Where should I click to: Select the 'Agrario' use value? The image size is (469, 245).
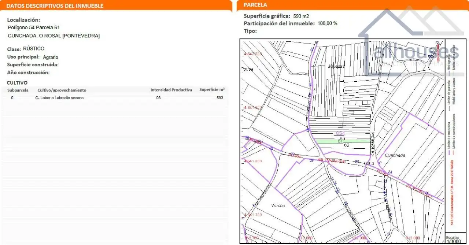click(51, 57)
